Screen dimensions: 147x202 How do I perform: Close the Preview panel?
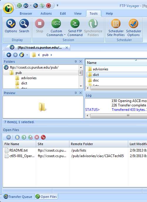(81, 93)
